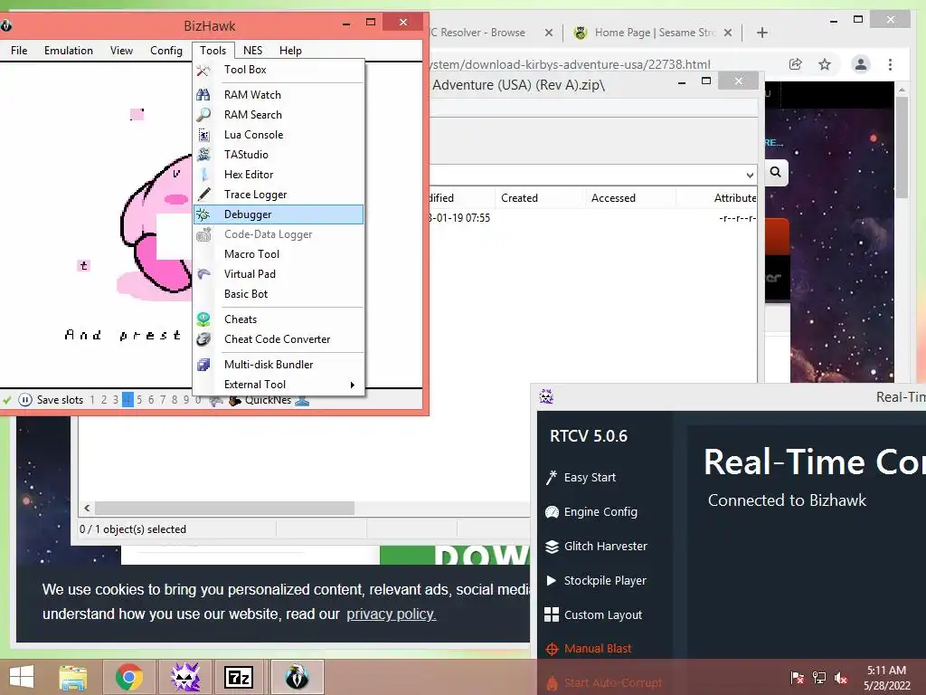Click the privacy policy link
Viewport: 926px width, 695px height.
391,614
